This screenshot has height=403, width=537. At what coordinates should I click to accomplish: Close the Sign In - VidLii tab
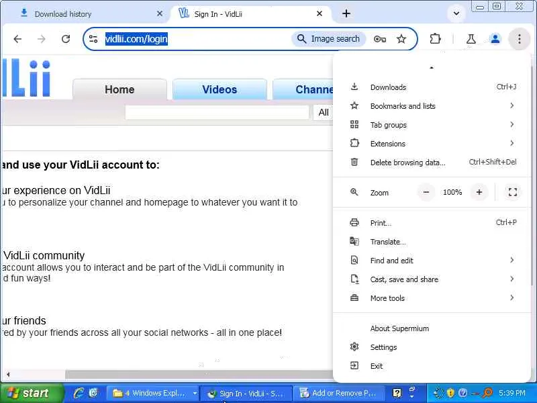(320, 13)
